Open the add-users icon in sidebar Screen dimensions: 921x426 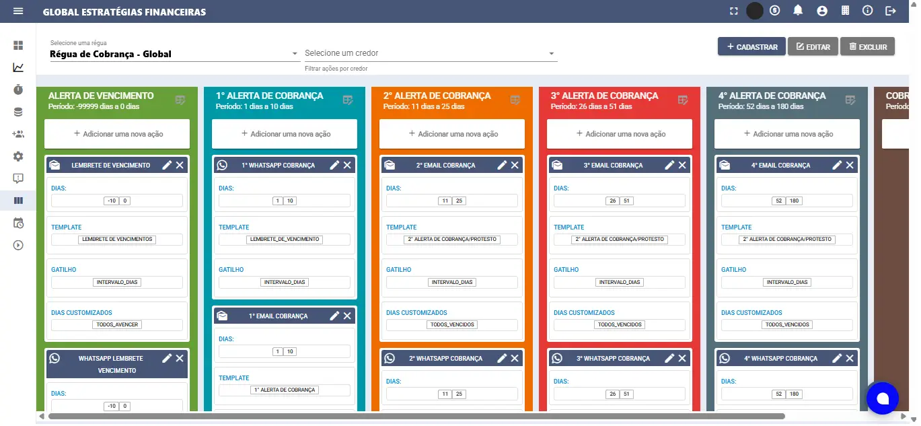(18, 134)
